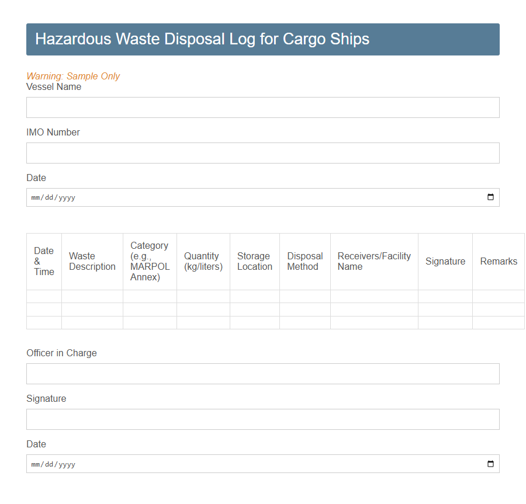
Task: Click the Quantity (kg/liters) column header
Action: click(x=203, y=261)
